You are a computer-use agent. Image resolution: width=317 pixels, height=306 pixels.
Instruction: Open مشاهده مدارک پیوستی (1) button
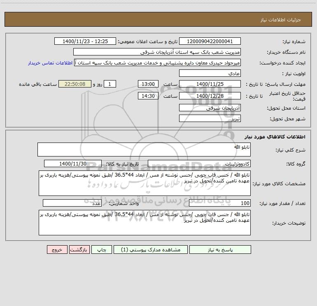151,249
